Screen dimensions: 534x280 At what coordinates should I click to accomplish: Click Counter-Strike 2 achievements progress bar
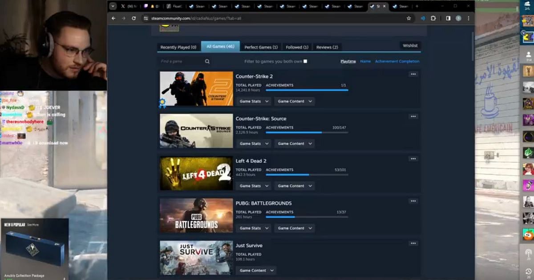[x=307, y=90]
